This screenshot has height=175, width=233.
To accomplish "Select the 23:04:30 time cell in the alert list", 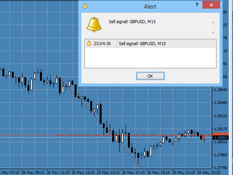I will pyautogui.click(x=102, y=44).
